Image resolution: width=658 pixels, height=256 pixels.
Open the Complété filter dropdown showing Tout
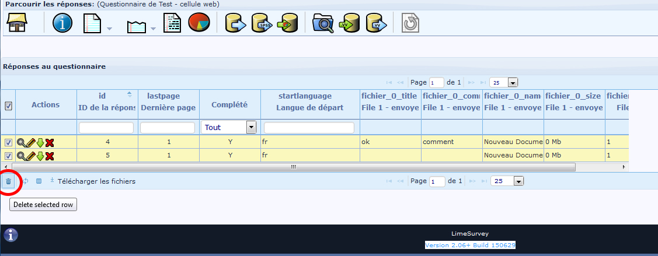(x=252, y=127)
